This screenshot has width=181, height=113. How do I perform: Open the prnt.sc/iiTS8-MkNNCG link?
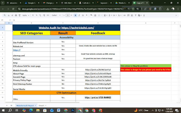click(98, 98)
